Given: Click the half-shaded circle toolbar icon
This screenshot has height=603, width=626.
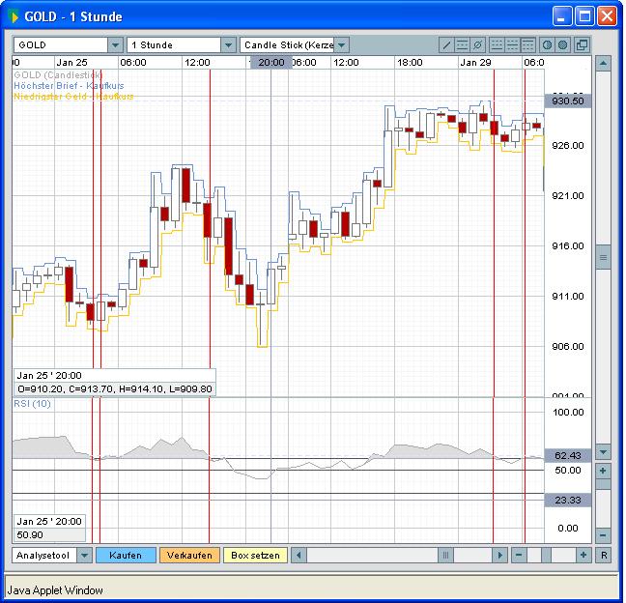Looking at the screenshot, I should [547, 45].
